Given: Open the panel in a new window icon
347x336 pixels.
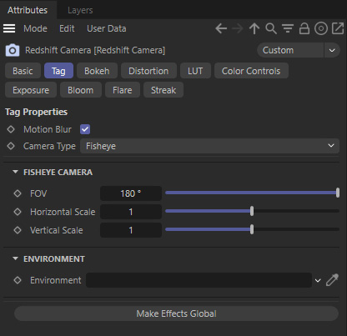Looking at the screenshot, I should pyautogui.click(x=338, y=28).
